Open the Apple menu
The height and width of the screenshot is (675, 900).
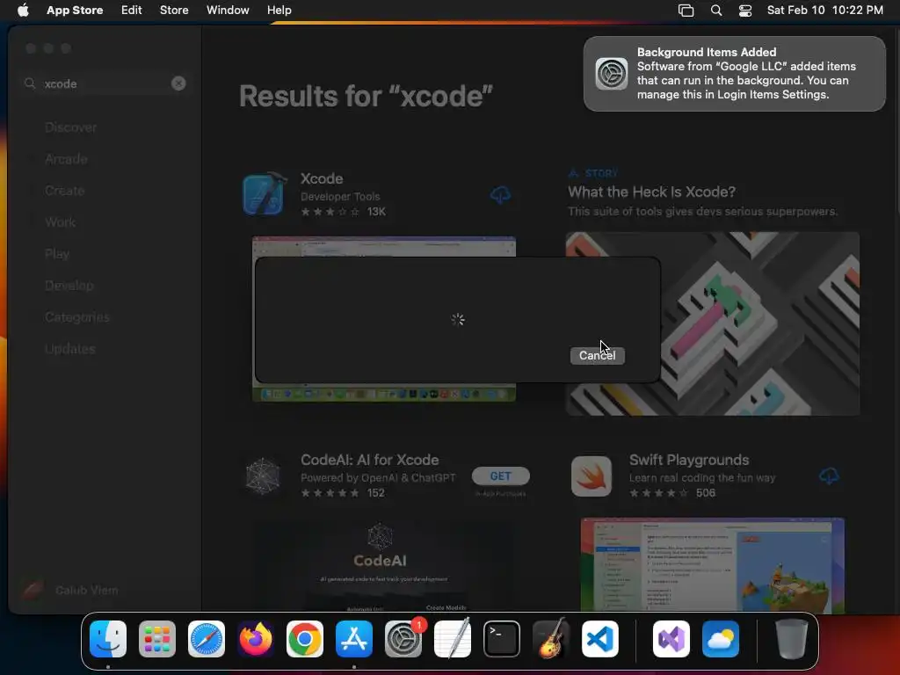(23, 10)
